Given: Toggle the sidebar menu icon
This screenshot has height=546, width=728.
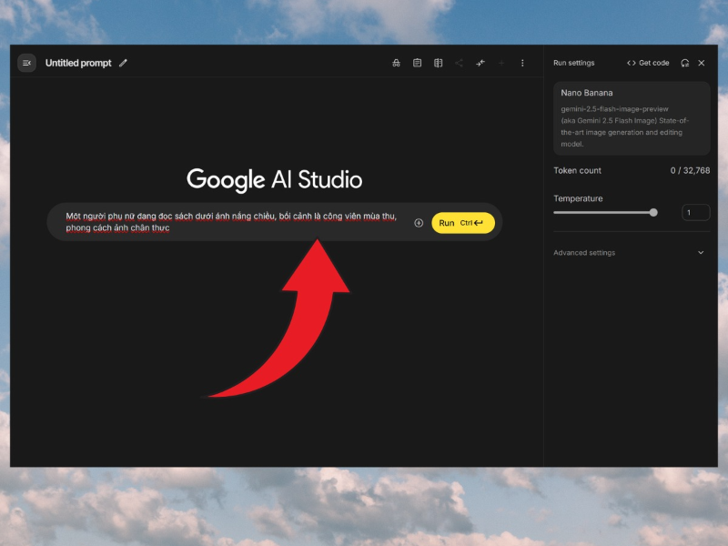Looking at the screenshot, I should tap(26, 63).
